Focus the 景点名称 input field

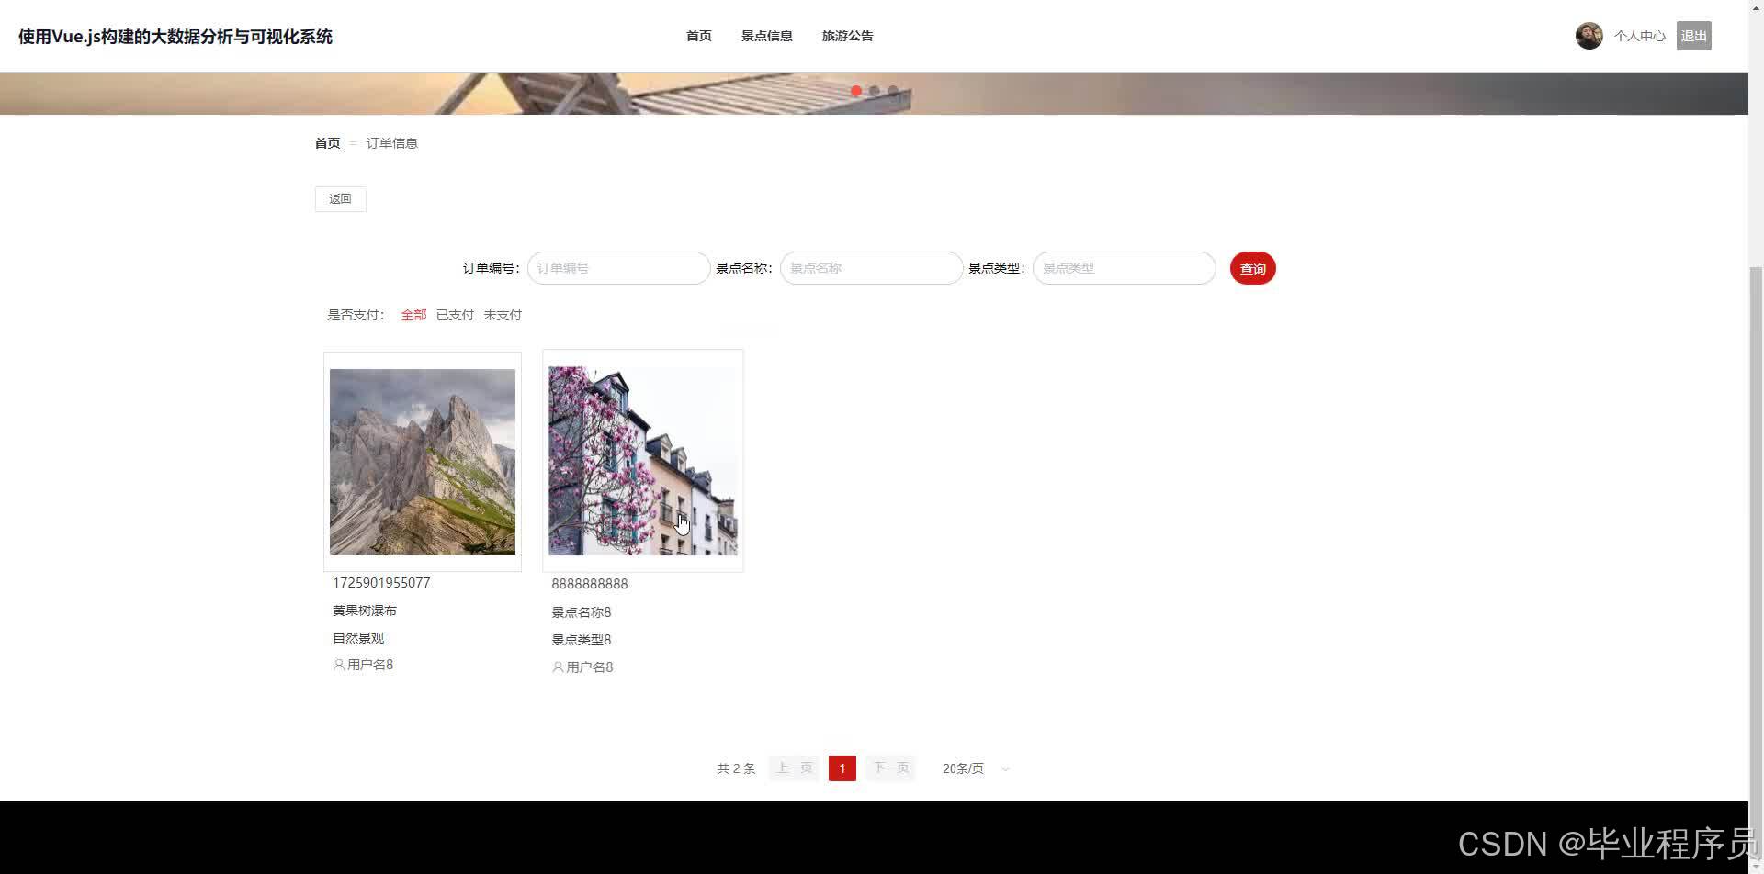[x=872, y=268]
